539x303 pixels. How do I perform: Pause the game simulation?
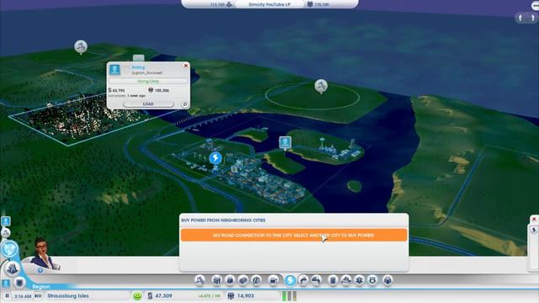click(7, 295)
